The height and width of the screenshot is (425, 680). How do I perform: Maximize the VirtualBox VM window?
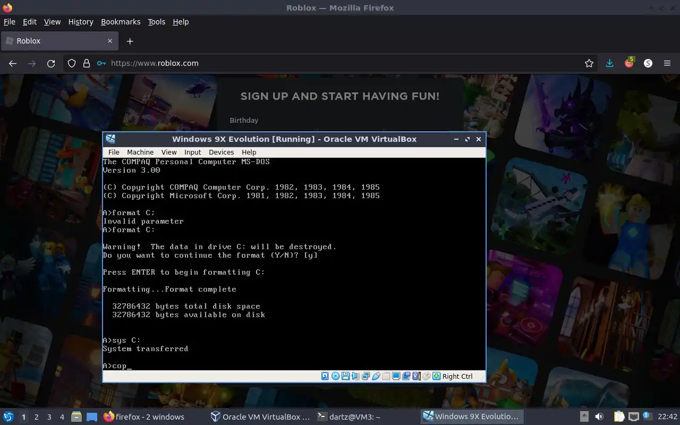pos(467,139)
